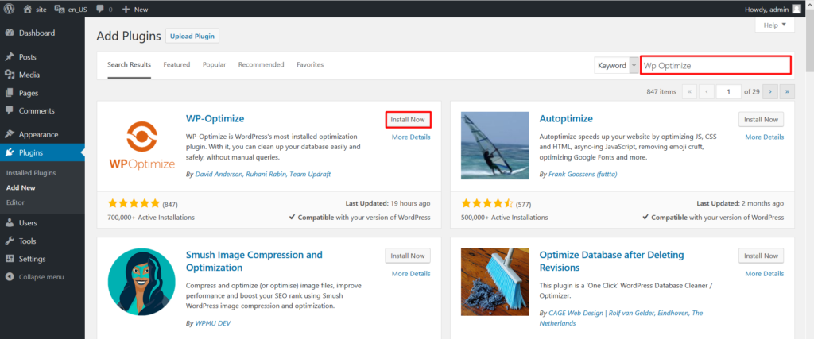Open Optimize Database after Deleting Revisions title

[x=611, y=261]
